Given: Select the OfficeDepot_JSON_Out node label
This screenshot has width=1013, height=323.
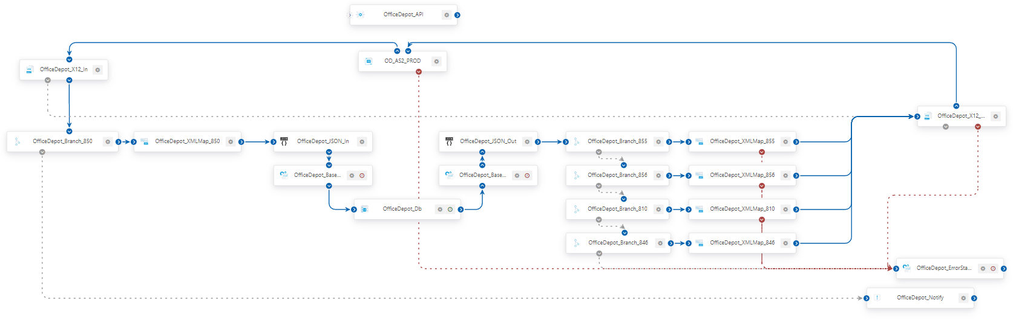Looking at the screenshot, I should click(488, 141).
